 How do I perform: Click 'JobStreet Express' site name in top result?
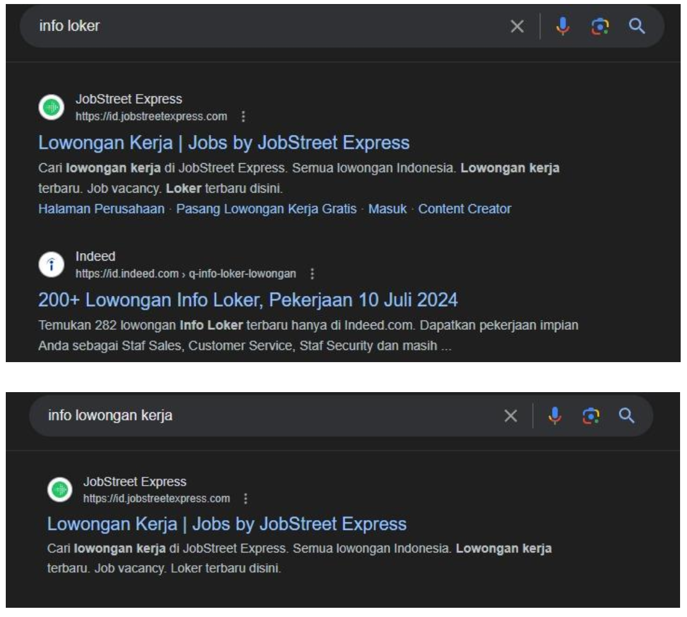tap(129, 99)
